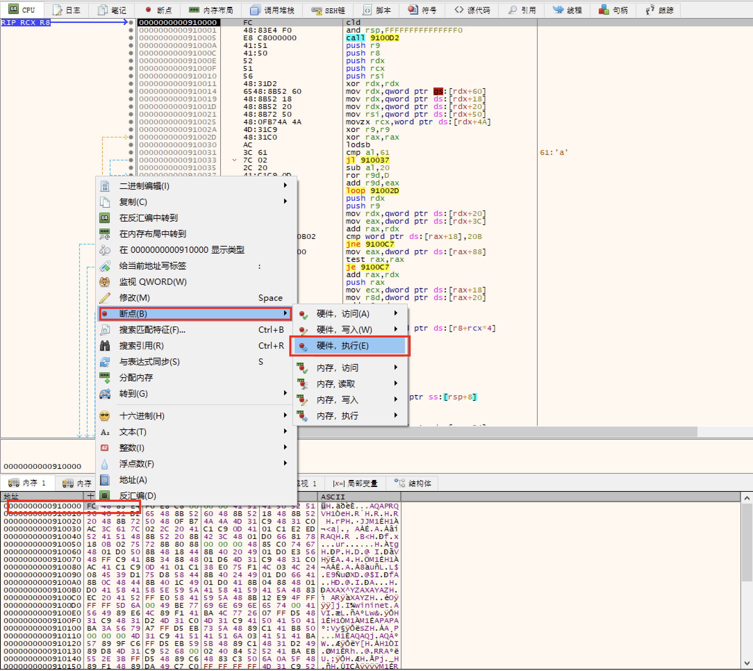Image resolution: width=753 pixels, height=671 pixels.
Task: Click 搜索引用(R) binoculars menu item
Action: [142, 346]
